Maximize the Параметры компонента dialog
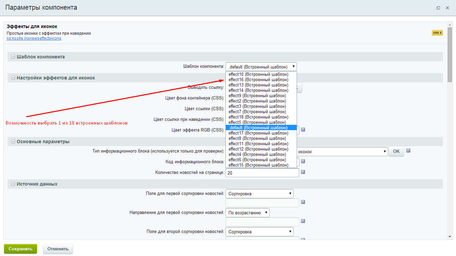This screenshot has height=256, width=456. click(x=438, y=8)
